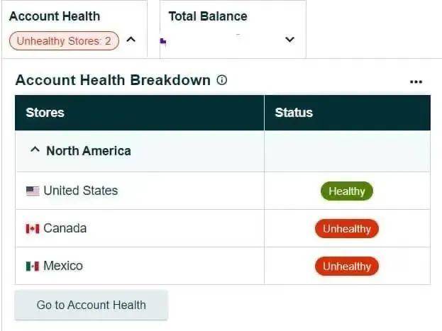The image size is (442, 331).
Task: Open the three-dot more options menu
Action: point(416,82)
